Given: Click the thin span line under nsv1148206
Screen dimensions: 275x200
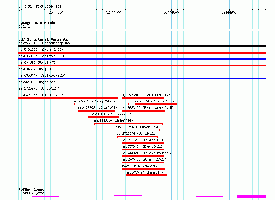Looking at the screenshot, I should click(129, 124).
